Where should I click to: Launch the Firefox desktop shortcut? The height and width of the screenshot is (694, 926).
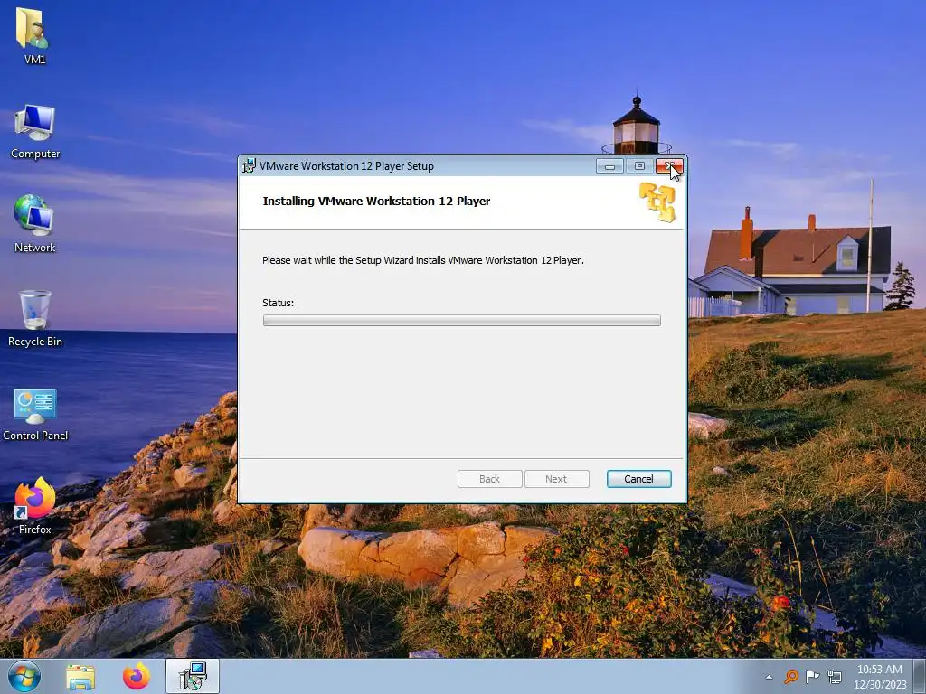tap(34, 506)
